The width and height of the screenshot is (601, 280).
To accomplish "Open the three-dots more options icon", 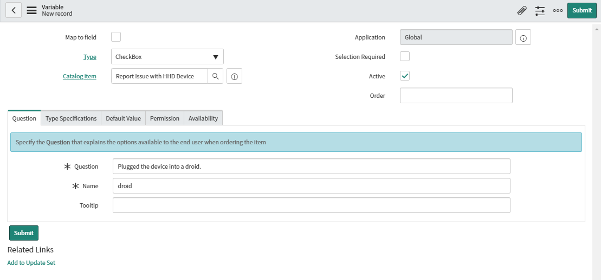I will coord(558,11).
